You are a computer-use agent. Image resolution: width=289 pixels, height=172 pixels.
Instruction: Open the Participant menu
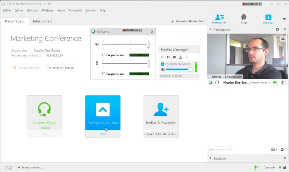coord(75,10)
